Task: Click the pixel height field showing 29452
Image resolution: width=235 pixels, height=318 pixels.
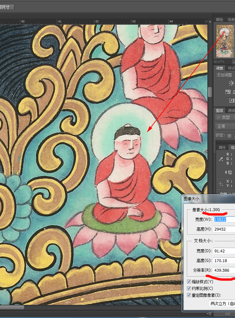Action: 224,229
